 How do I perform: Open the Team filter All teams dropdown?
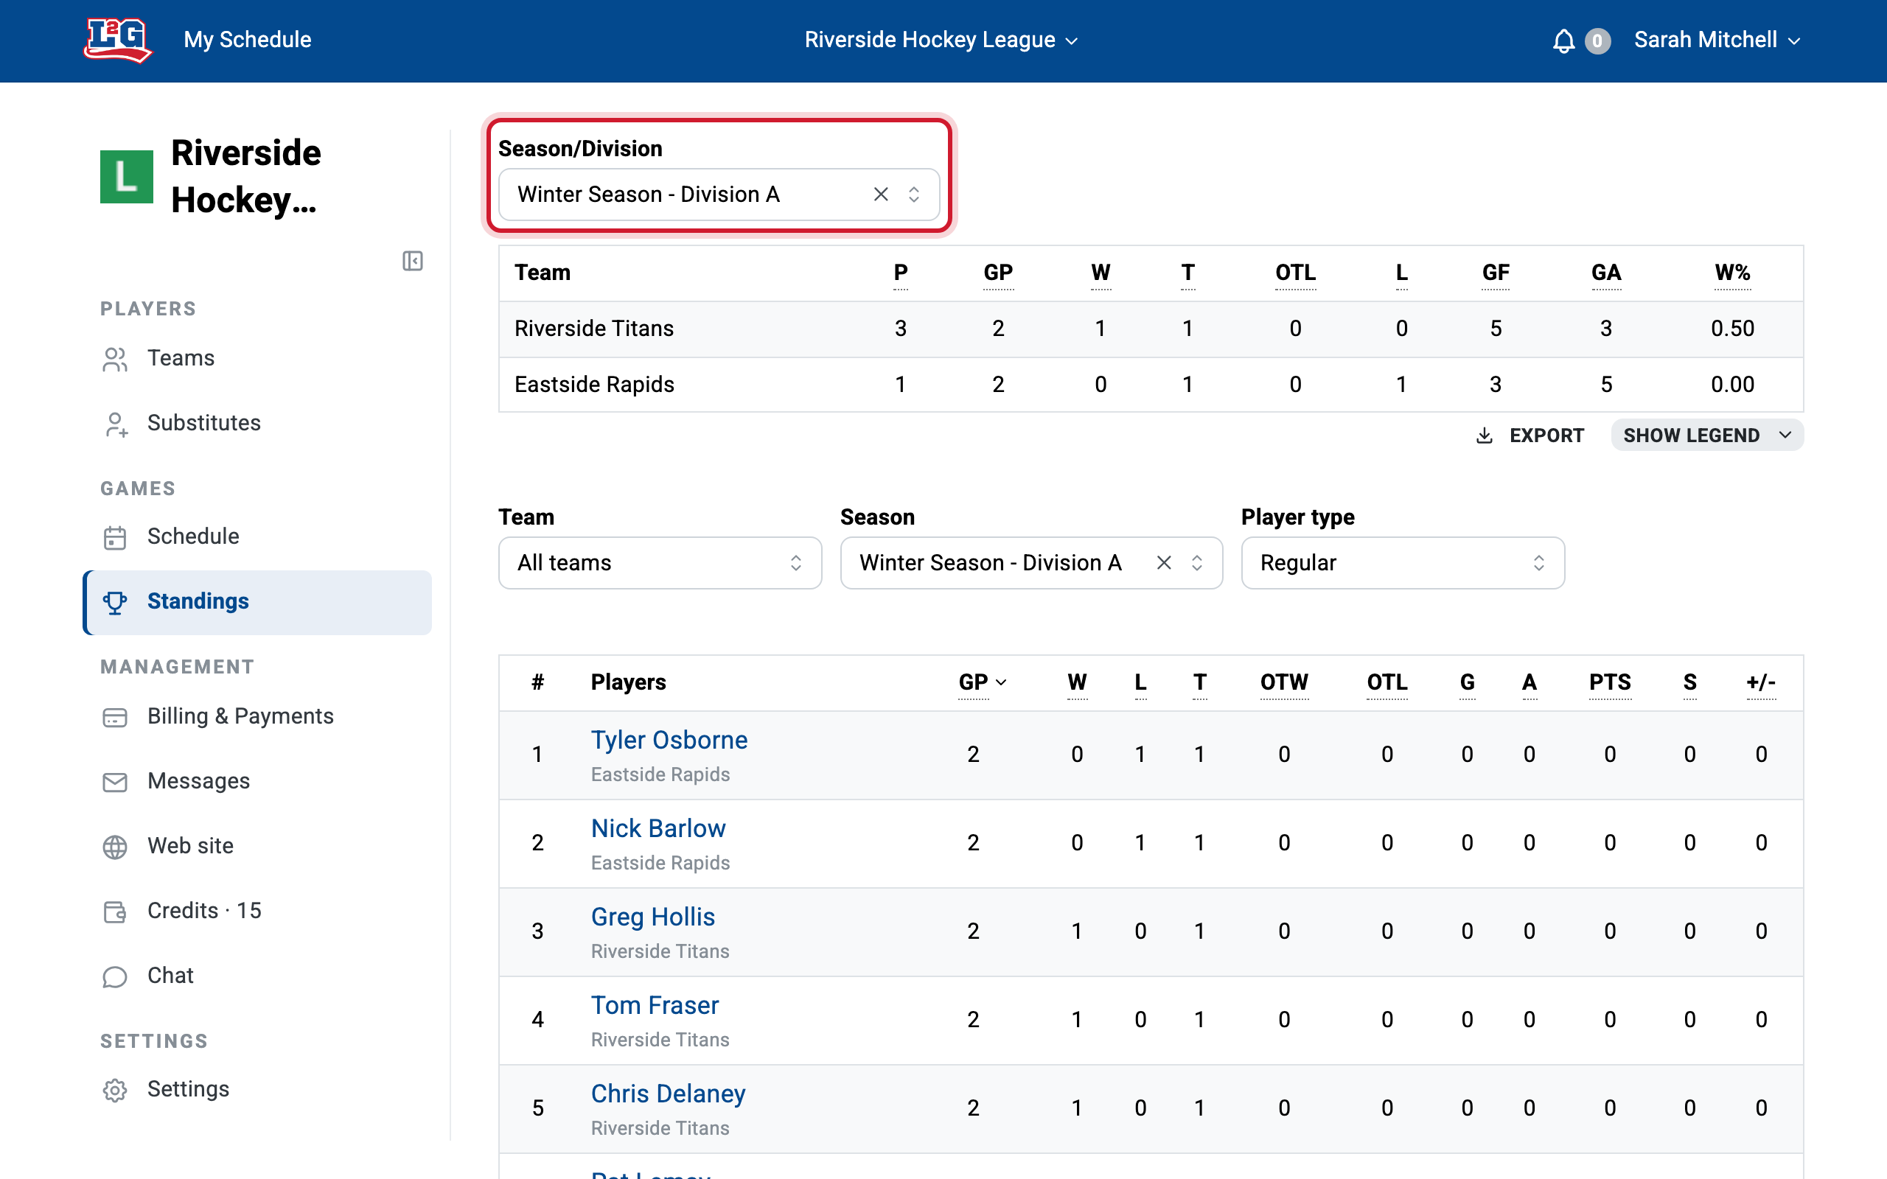click(x=660, y=562)
